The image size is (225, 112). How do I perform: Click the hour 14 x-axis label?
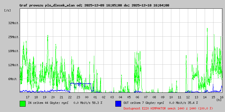pyautogui.click(x=205, y=97)
